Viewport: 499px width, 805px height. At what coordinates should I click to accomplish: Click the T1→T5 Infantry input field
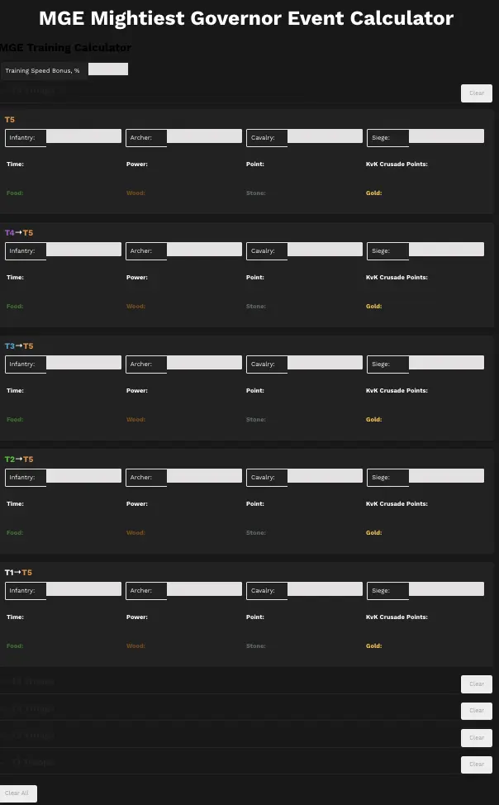point(84,589)
